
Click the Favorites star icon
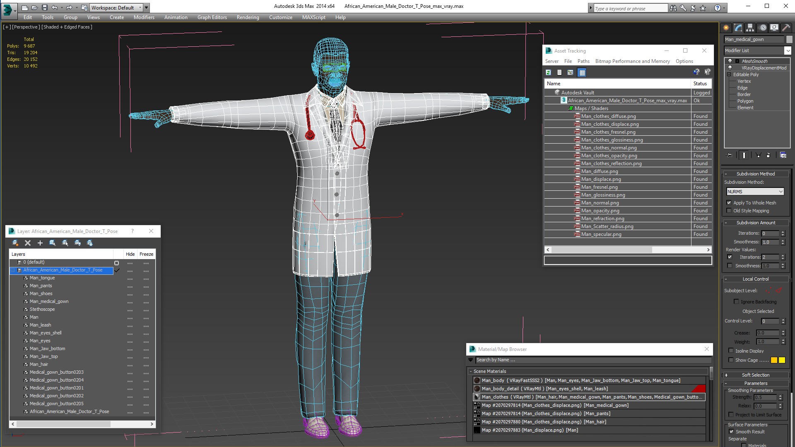pos(703,8)
